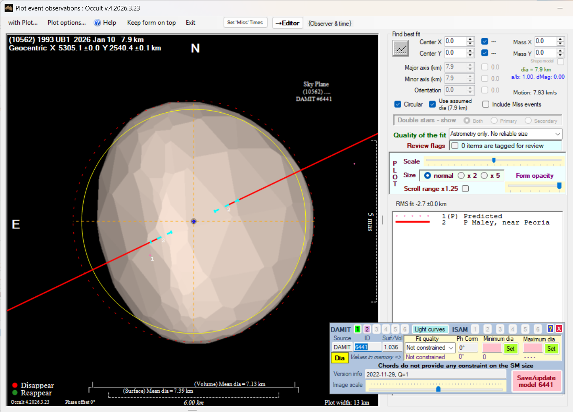
Task: Open the blue Help question mark icon
Action: point(97,23)
